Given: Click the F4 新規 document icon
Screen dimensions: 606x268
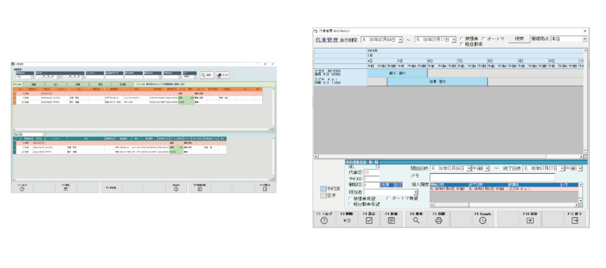Looking at the screenshot, I should [x=391, y=220].
